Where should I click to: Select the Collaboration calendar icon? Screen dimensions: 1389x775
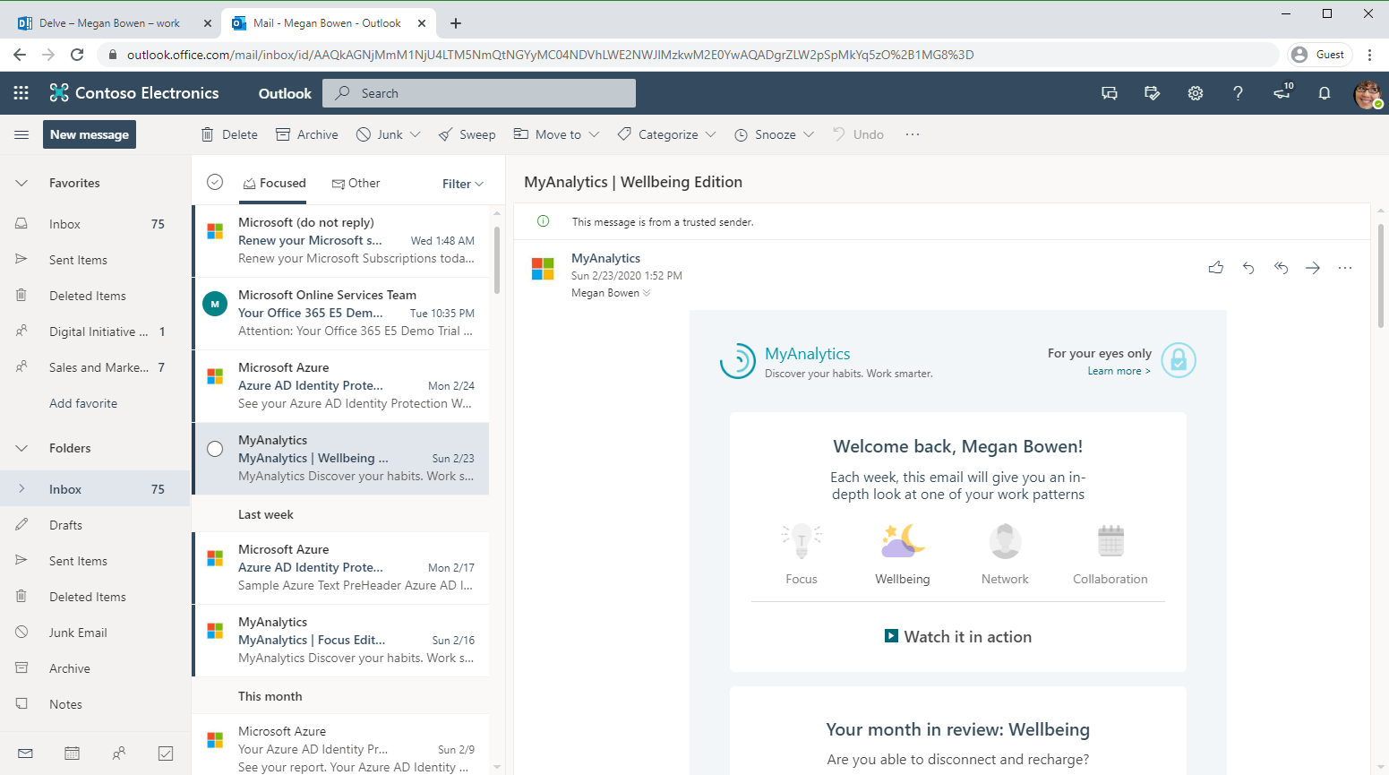[1110, 541]
